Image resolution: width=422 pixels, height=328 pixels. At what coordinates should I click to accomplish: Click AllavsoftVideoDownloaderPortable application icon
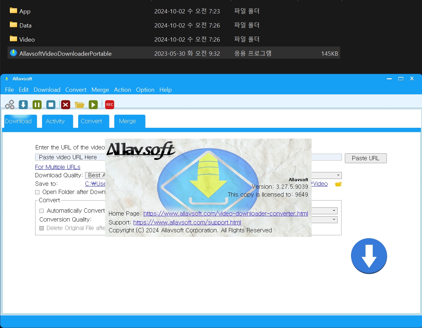[13, 53]
